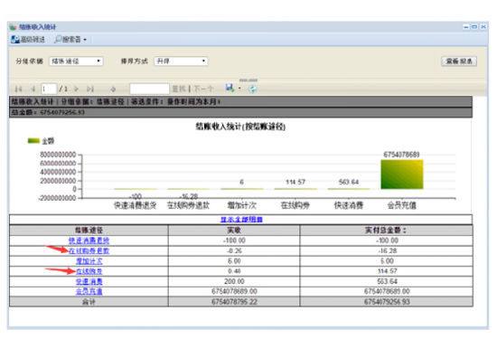
Task: Click the 总金额 summary header line
Action: 241,112
